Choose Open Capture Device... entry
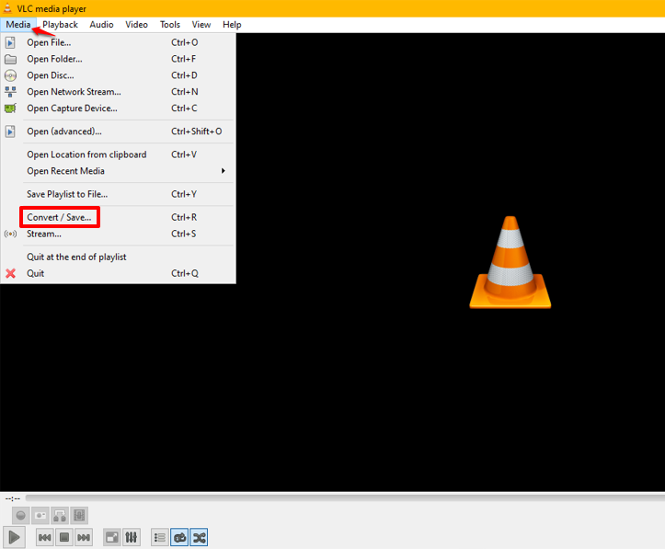This screenshot has width=665, height=549. point(119,109)
